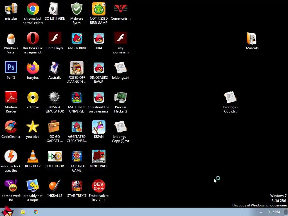The width and height of the screenshot is (288, 216).
Task: Show hidden system tray icons
Action: click(x=261, y=212)
